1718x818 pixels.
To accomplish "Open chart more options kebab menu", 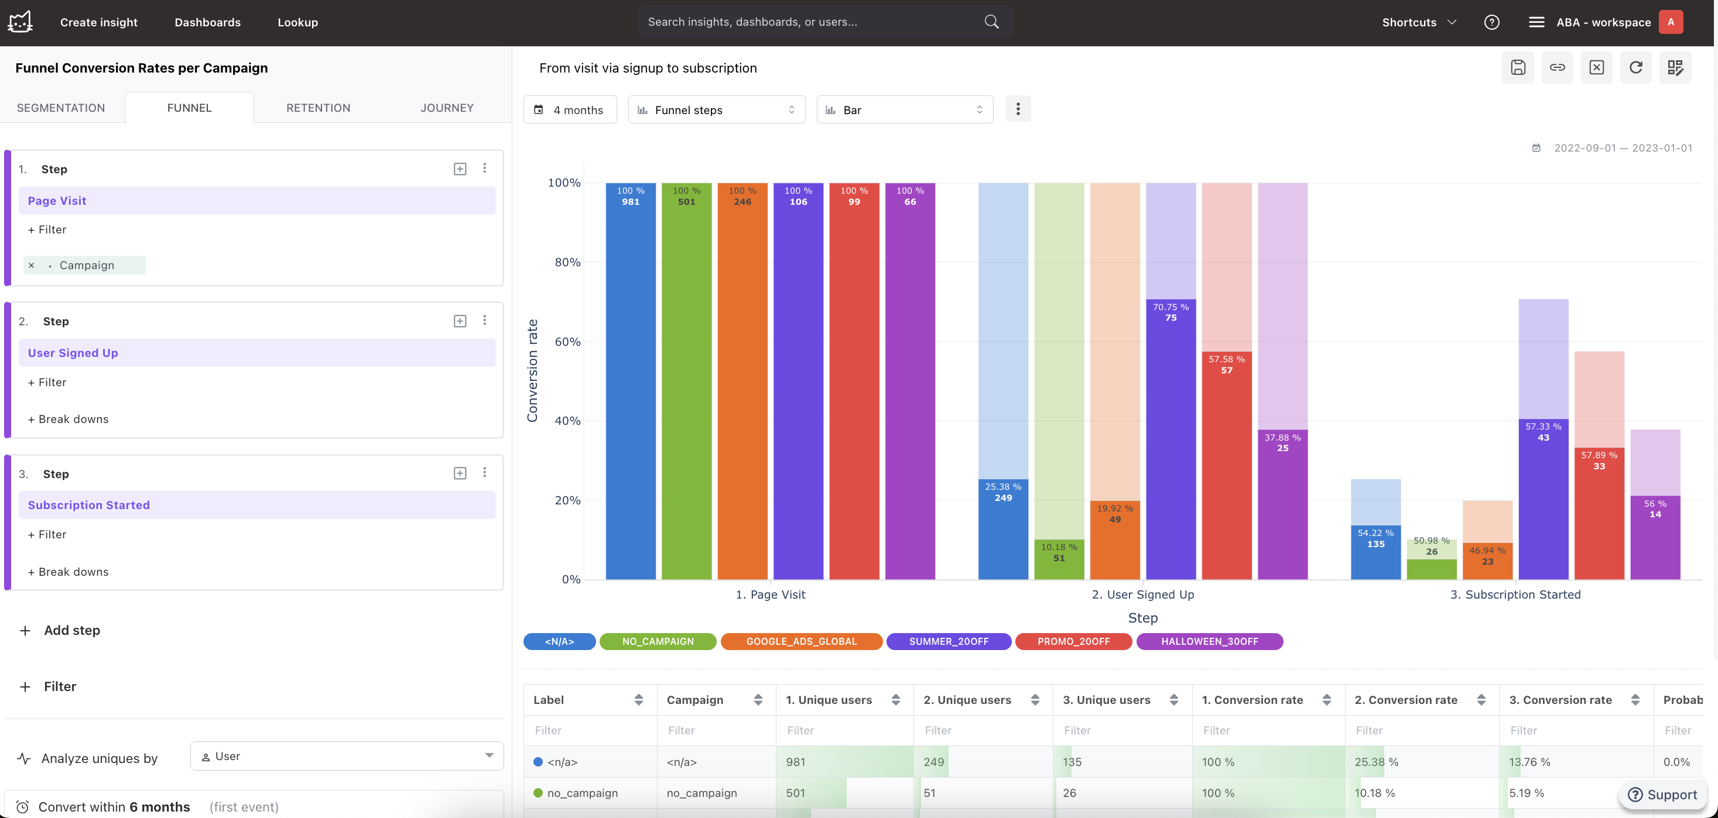I will click(1018, 109).
